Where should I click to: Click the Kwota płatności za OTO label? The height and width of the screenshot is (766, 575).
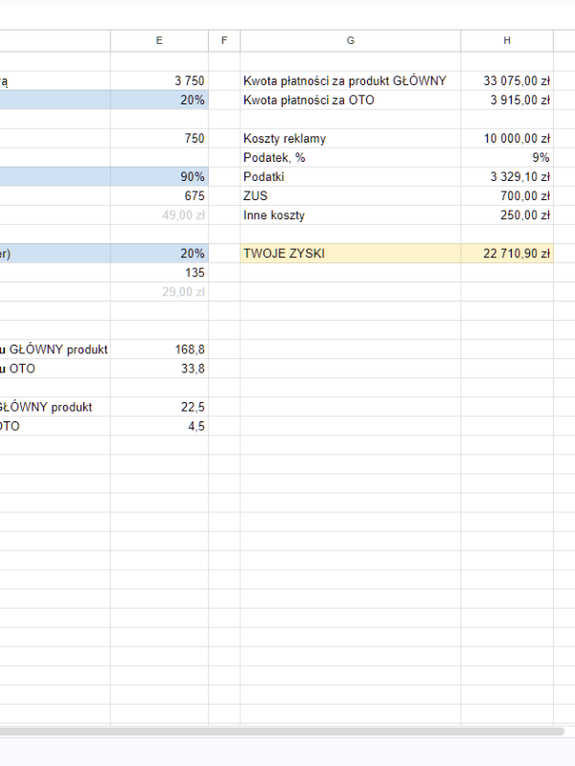coord(350,101)
